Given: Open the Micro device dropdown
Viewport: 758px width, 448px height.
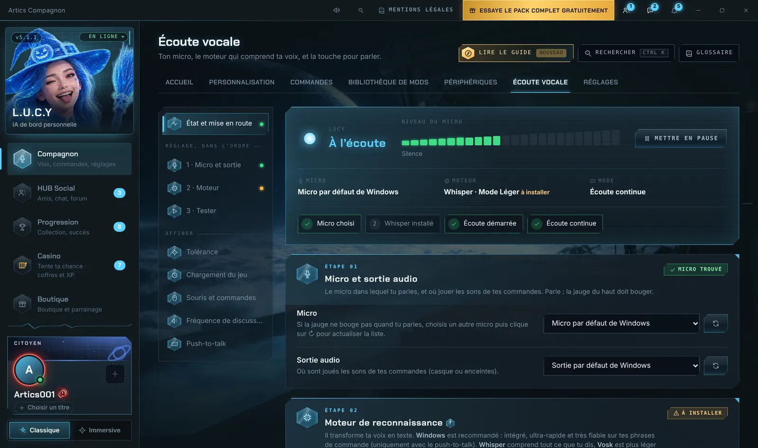Looking at the screenshot, I should pos(622,323).
